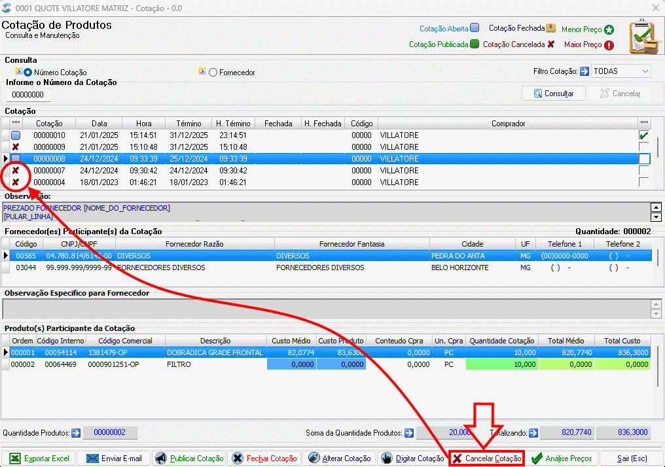The height and width of the screenshot is (467, 665).
Task: Click the quotation number input field
Action: (x=28, y=94)
